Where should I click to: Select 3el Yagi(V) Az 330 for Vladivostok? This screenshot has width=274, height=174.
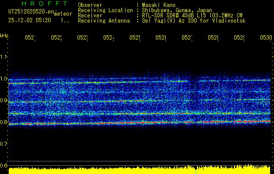click(194, 21)
